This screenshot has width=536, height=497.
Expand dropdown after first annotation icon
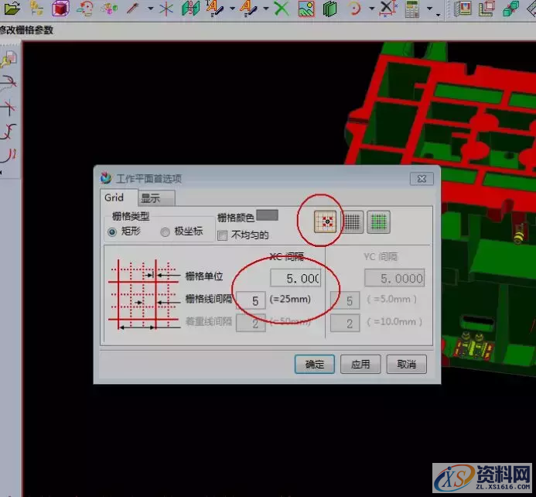tap(233, 9)
